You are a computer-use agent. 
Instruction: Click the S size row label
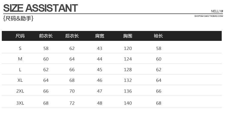point(20,48)
